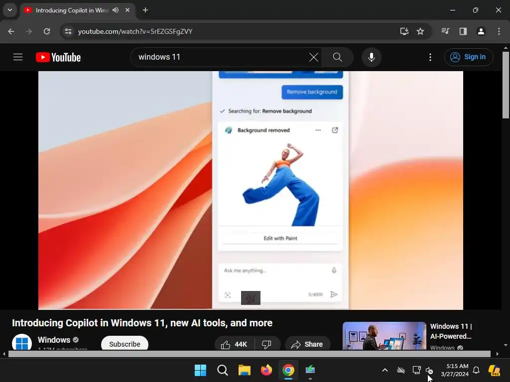Subscribe to the Windows channel

point(125,344)
